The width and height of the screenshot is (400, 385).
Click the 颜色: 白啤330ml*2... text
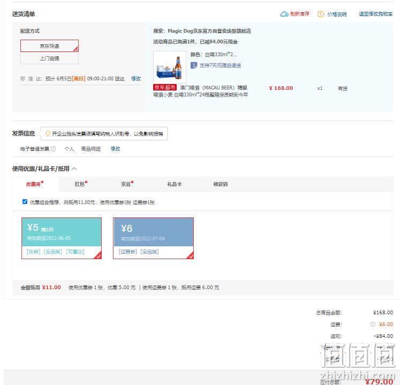tap(214, 55)
